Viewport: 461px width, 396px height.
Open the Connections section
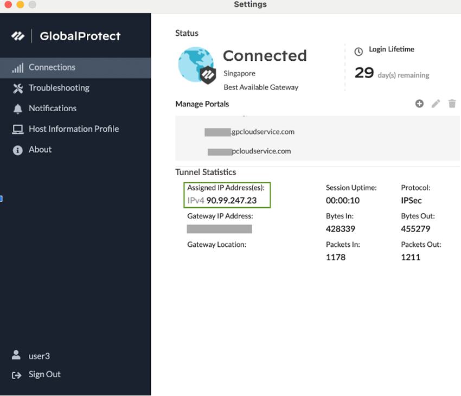point(52,68)
